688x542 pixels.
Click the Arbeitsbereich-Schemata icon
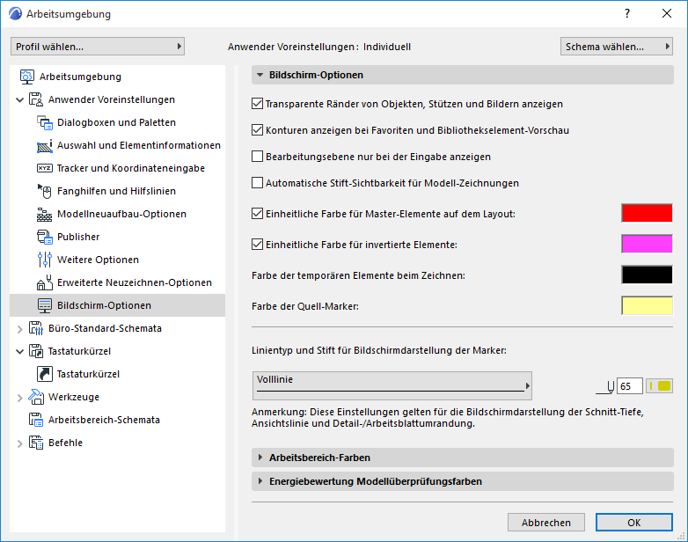coord(35,420)
